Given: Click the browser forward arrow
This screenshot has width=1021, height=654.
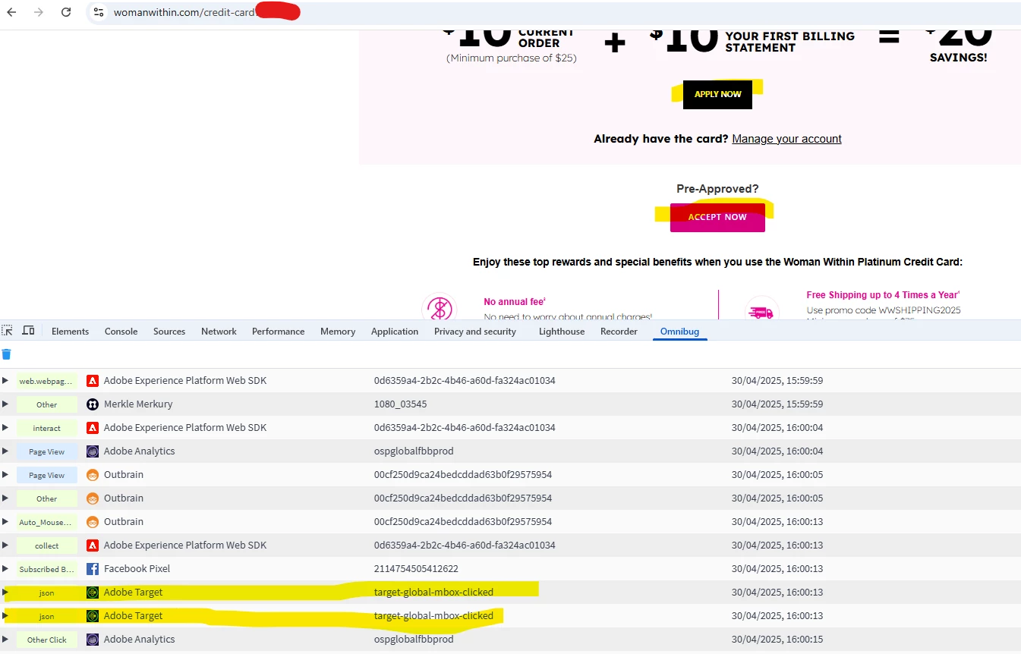Looking at the screenshot, I should tap(39, 12).
